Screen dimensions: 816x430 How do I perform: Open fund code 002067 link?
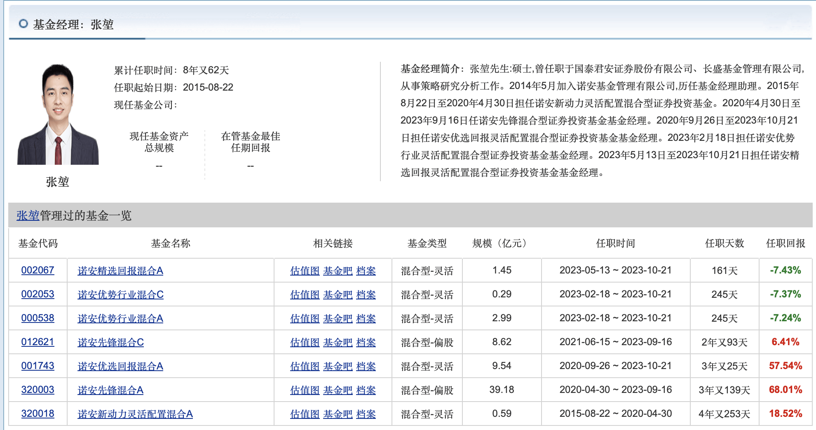(x=38, y=270)
